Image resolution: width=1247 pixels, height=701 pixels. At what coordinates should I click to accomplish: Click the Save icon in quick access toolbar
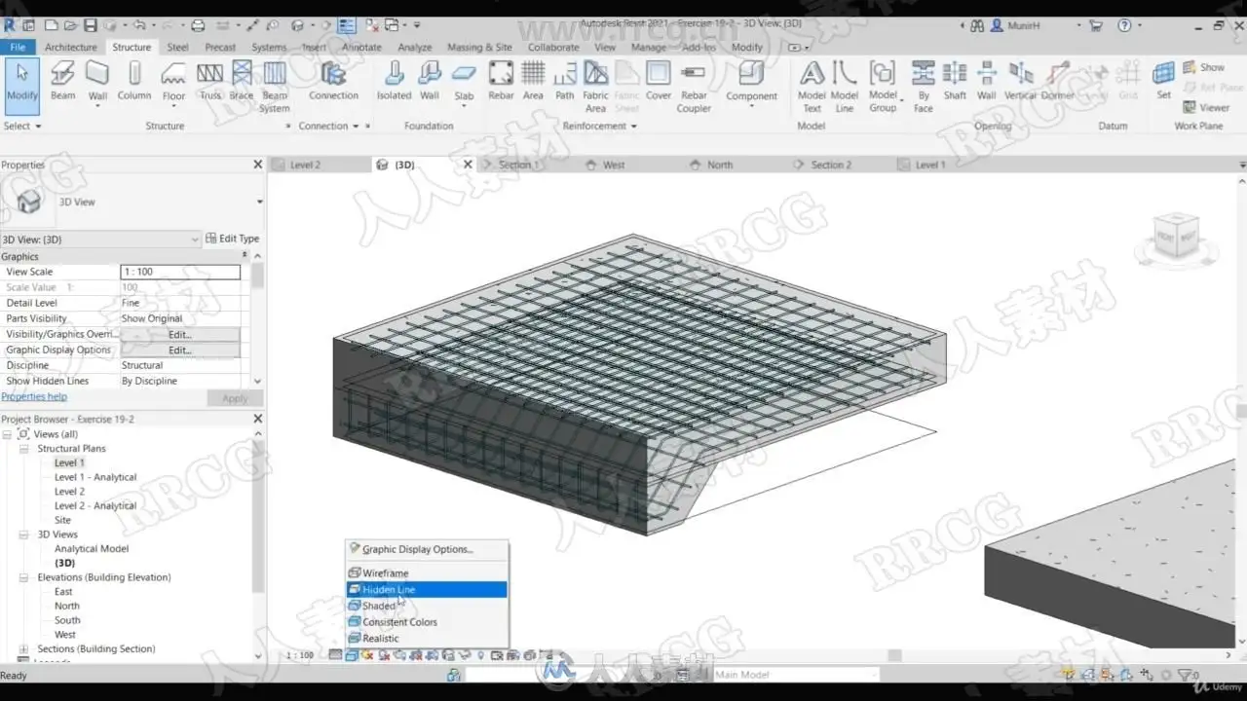tap(91, 24)
